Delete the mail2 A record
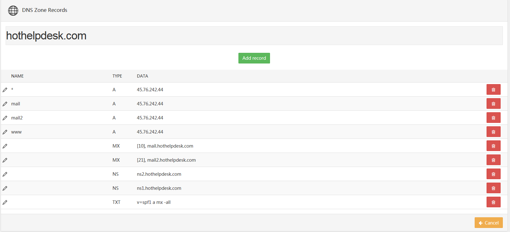 [x=493, y=118]
